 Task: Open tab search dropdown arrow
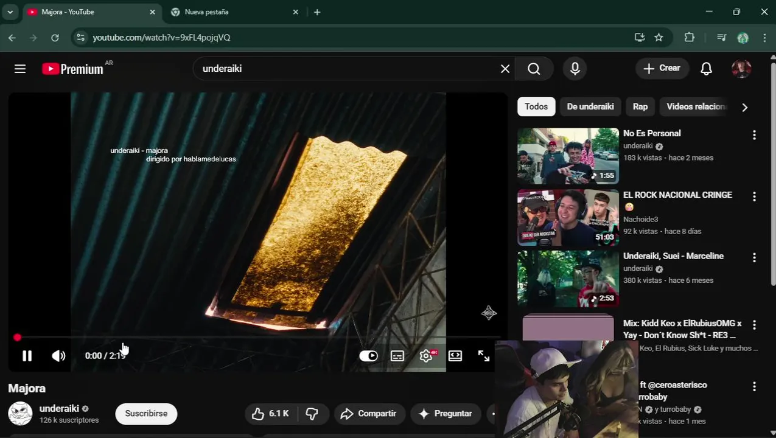(x=10, y=12)
